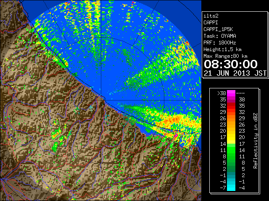Click the magenta high-reflectivity echo on the coastline
This screenshot has width=269, height=201.
point(176,135)
